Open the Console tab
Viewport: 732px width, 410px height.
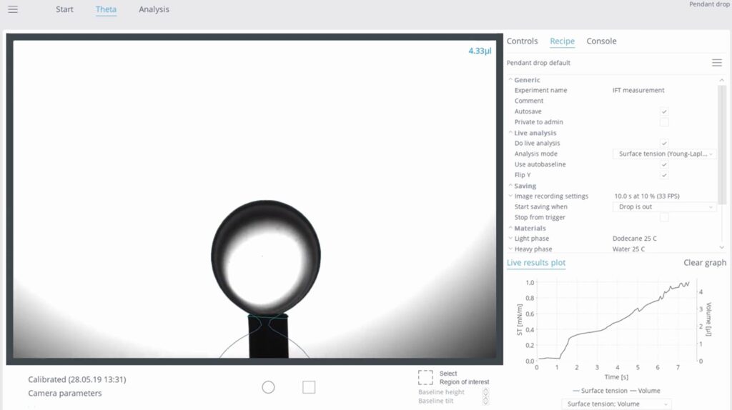click(x=601, y=41)
